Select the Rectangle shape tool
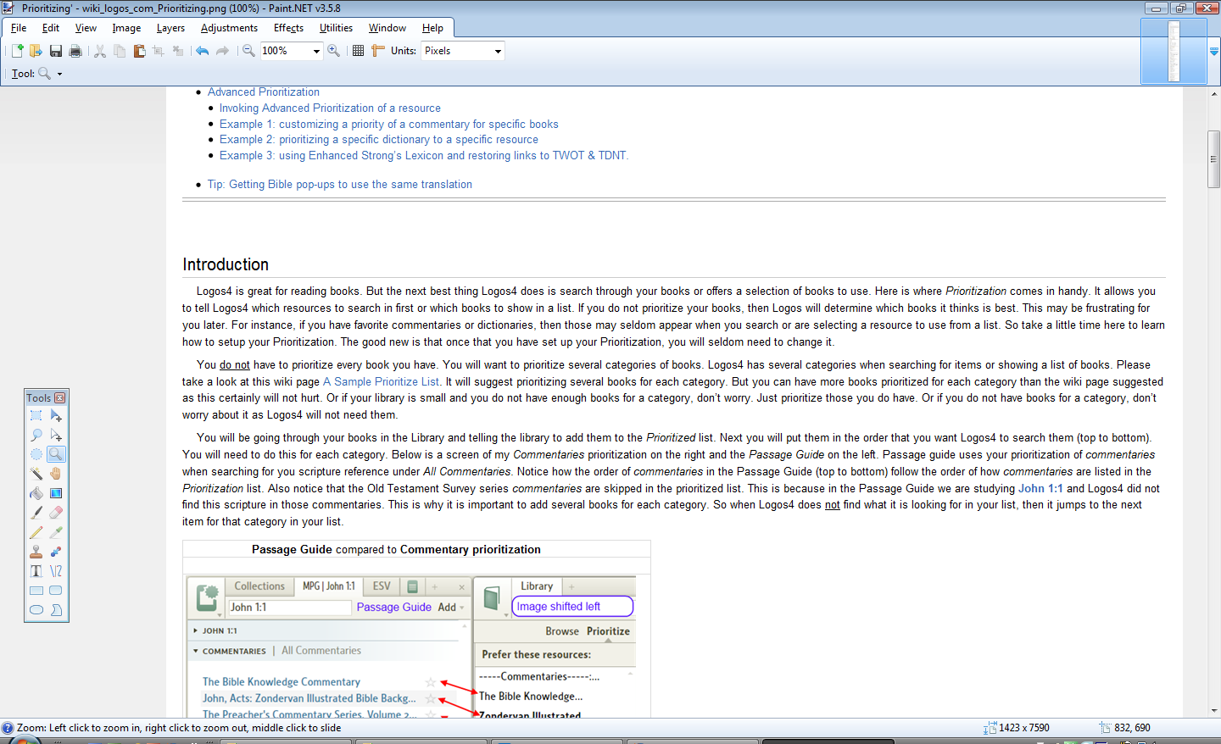This screenshot has height=744, width=1221. click(x=36, y=591)
